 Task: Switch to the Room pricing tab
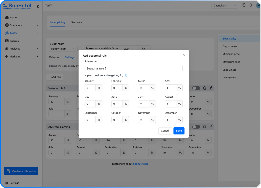click(x=57, y=22)
